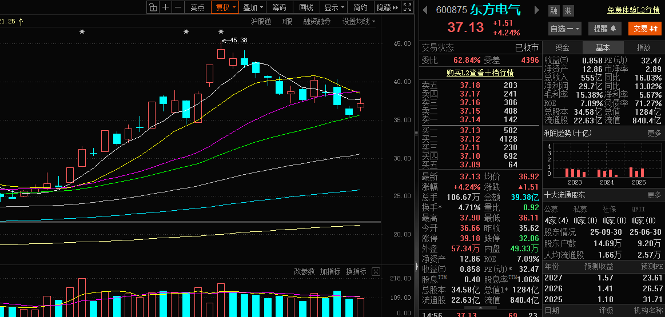Image resolution: width=665 pixels, height=317 pixels.
Task: Click 委比 value 62.84%
Action: click(x=467, y=60)
